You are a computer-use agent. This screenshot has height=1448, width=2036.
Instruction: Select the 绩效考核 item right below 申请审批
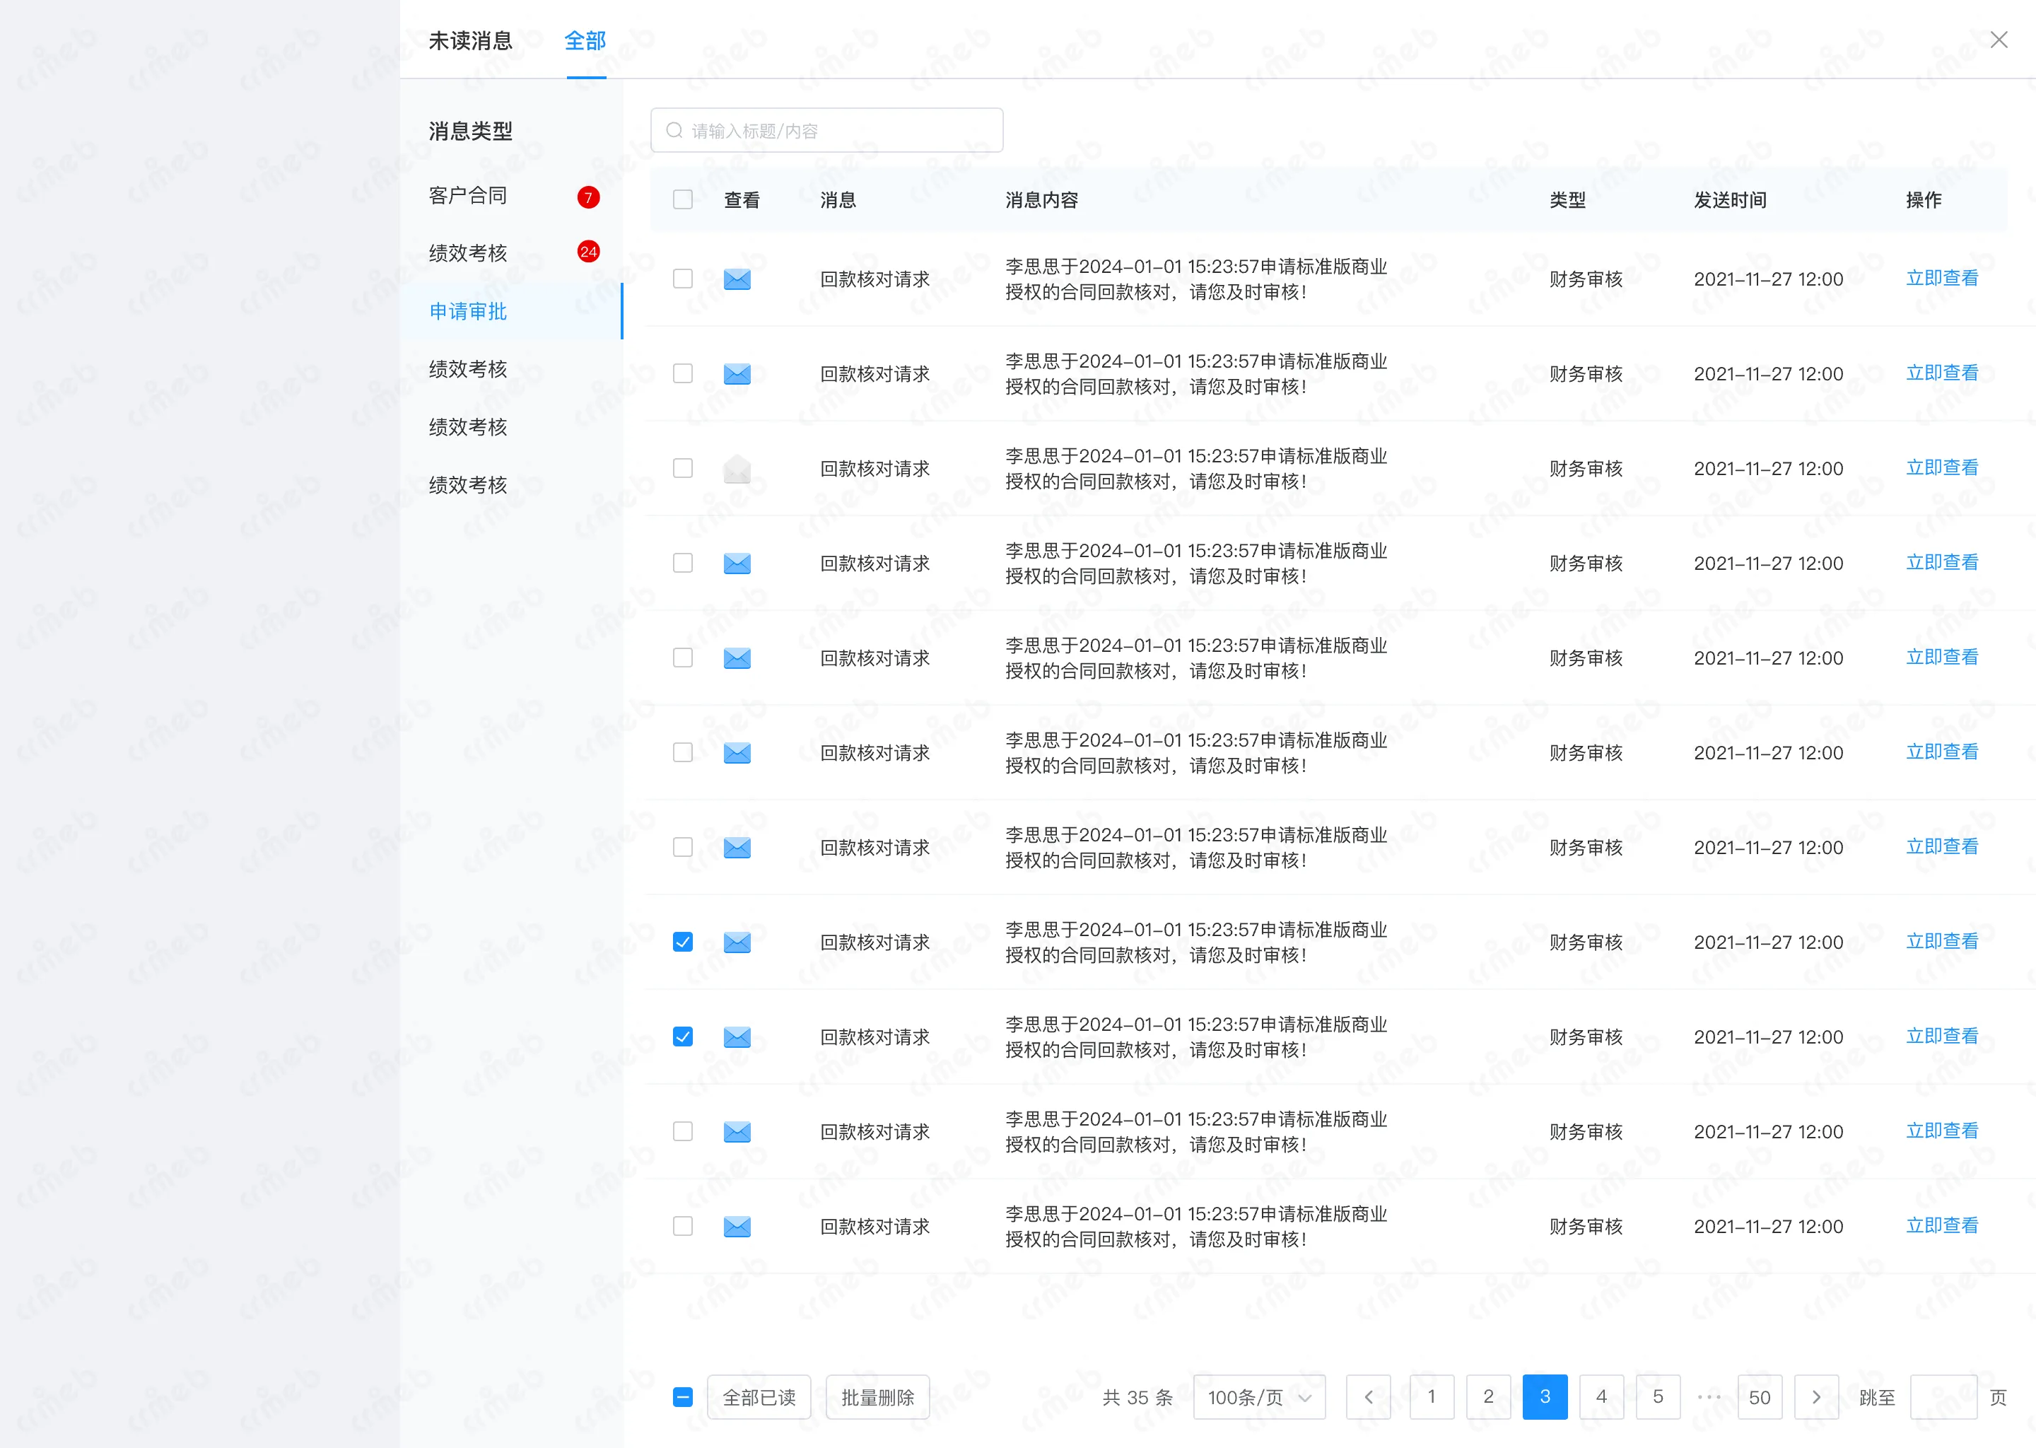click(512, 369)
